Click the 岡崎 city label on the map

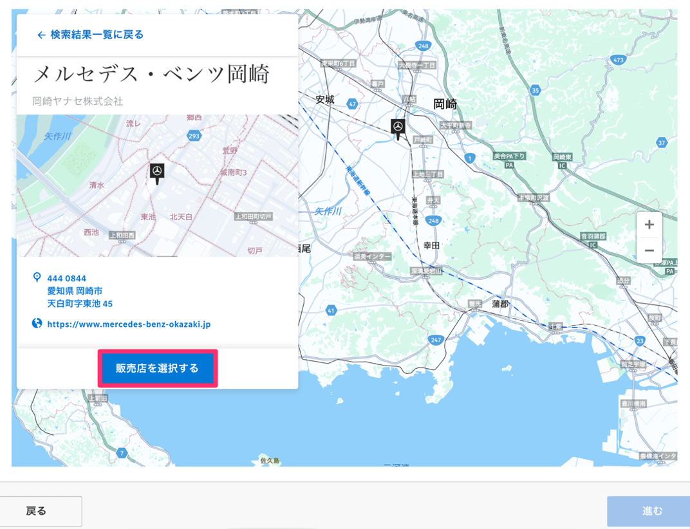pos(445,104)
